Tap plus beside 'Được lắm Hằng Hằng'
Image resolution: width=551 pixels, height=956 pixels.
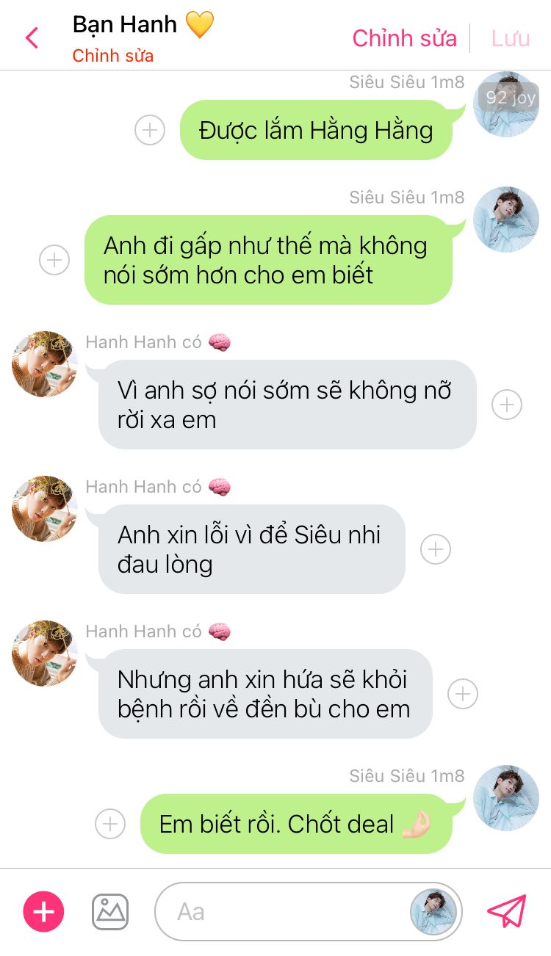pos(150,131)
